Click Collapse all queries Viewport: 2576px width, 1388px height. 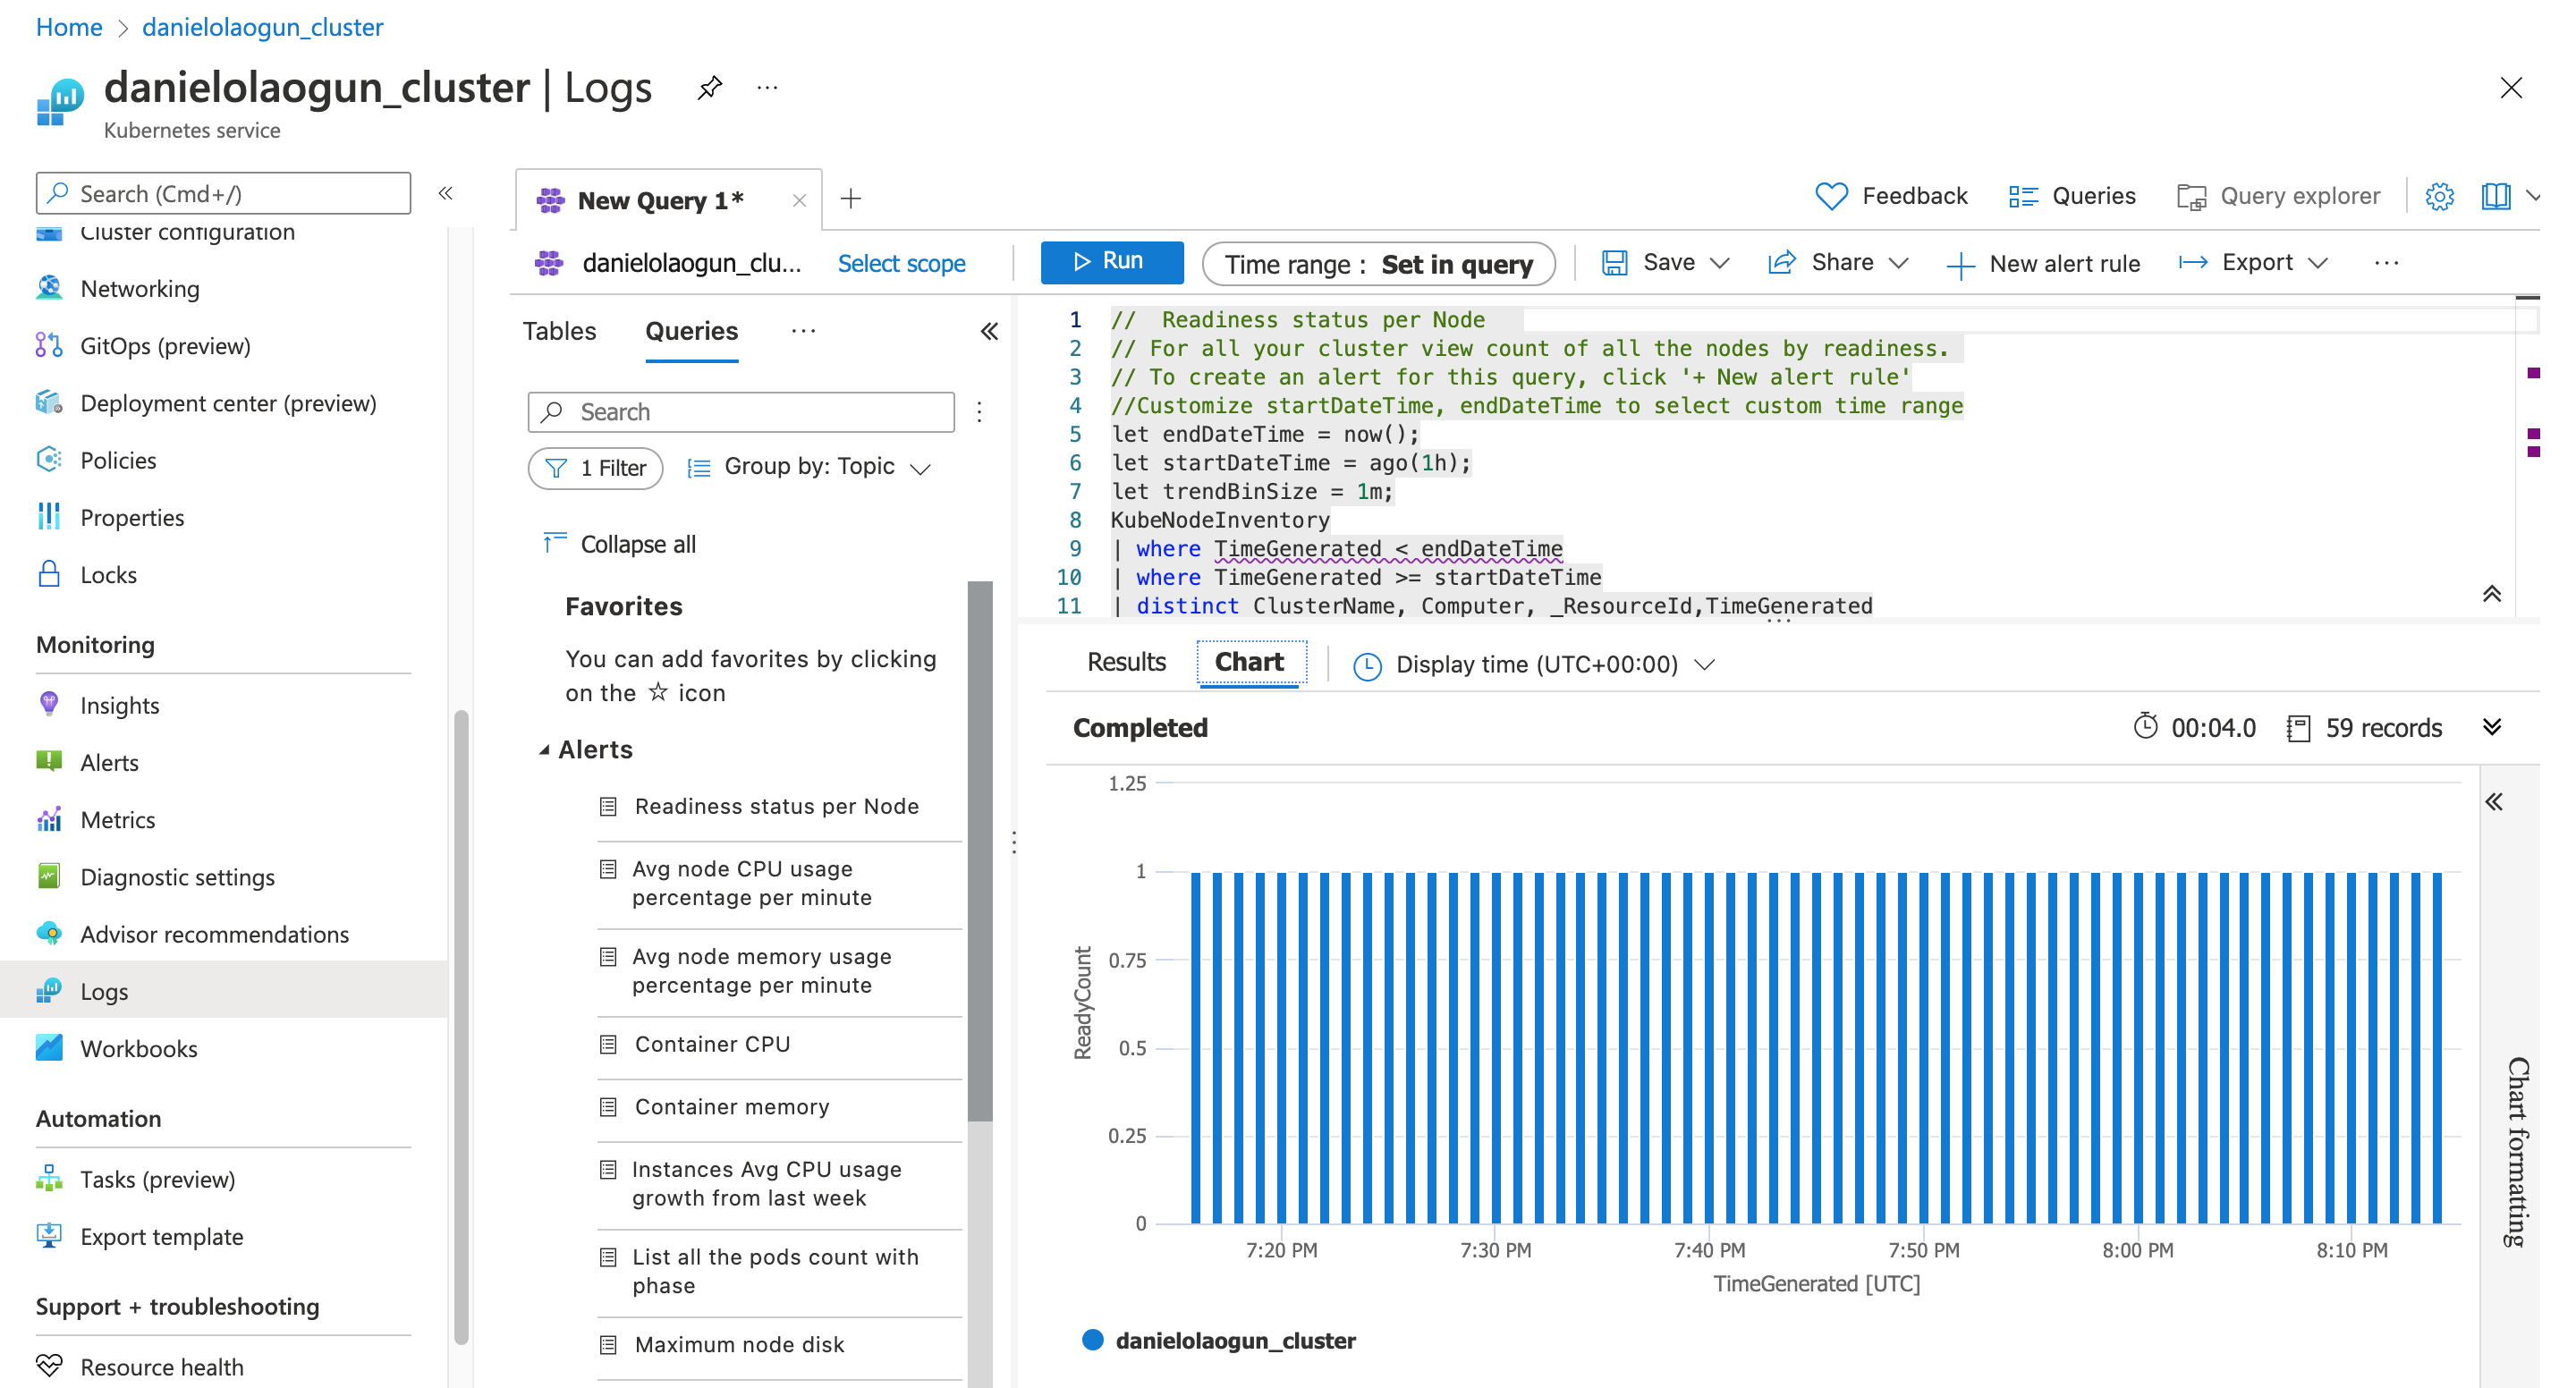click(618, 544)
